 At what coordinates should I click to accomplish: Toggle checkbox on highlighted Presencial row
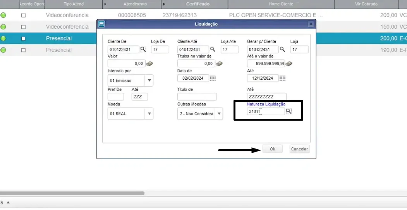[x=23, y=39]
